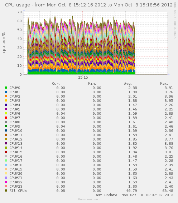The height and width of the screenshot is (203, 178).
Task: Click the blue CPU#1 legend swatch
Action: [x=6, y=92]
